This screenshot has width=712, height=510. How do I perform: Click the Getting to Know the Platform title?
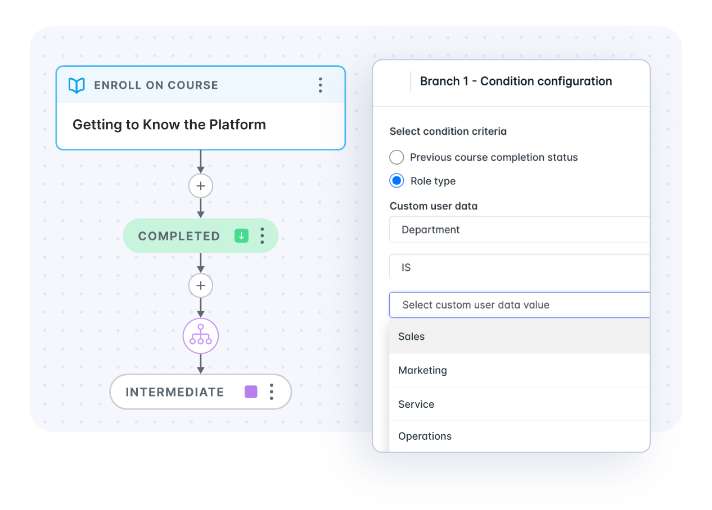pyautogui.click(x=169, y=125)
